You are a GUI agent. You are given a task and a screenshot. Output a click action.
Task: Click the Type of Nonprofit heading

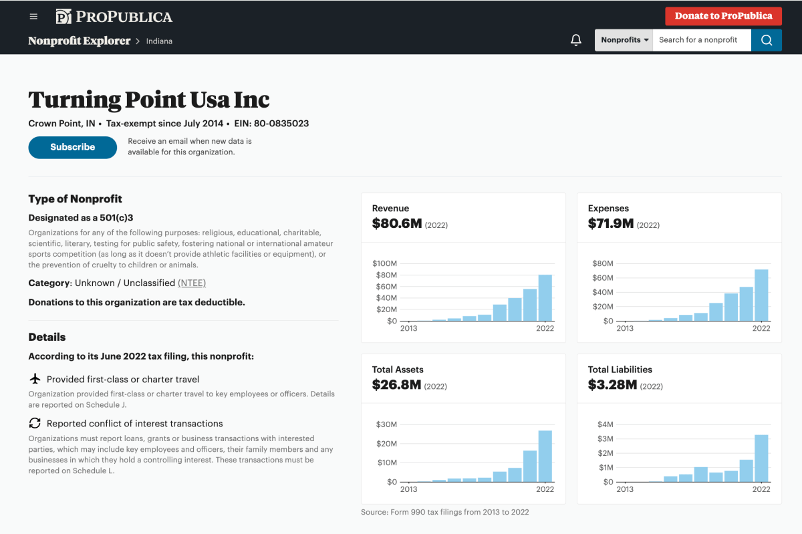point(75,199)
